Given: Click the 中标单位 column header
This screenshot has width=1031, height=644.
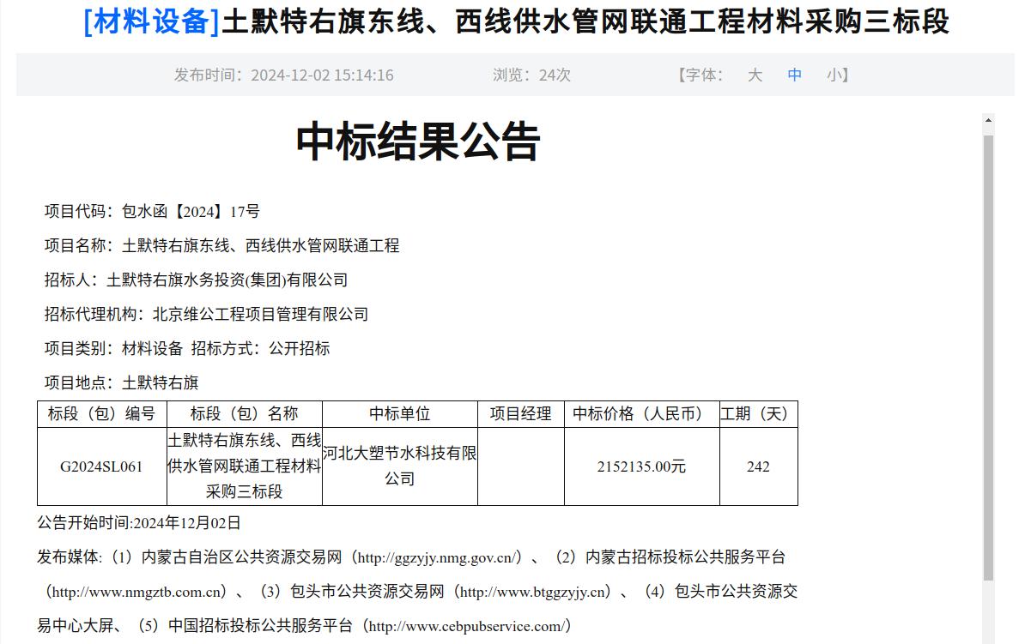Looking at the screenshot, I should click(x=399, y=414).
